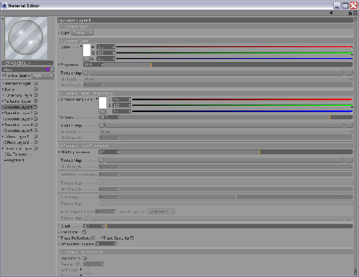
Task: Click the arrow button beside the purple square
Action: (52, 69)
